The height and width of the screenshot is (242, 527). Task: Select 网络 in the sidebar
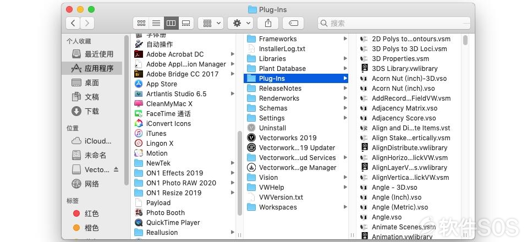tap(93, 184)
